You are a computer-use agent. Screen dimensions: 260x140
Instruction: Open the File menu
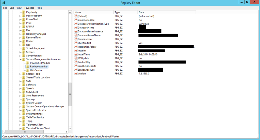point(5,8)
